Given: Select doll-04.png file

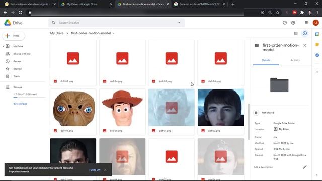Looking at the screenshot, I should click(122, 63).
